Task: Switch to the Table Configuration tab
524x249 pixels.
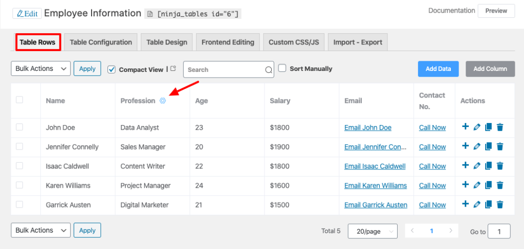Action: point(101,42)
